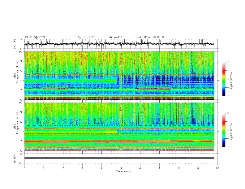Click the '-7' label on ch.1 color bar
This screenshot has height=189, width=245.
(228, 96)
